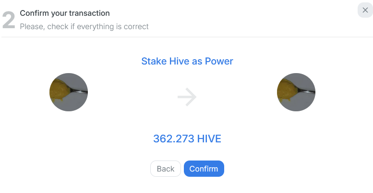This screenshot has height=193, width=373.
Task: Click the 362.273 HIVE amount
Action: [x=187, y=139]
